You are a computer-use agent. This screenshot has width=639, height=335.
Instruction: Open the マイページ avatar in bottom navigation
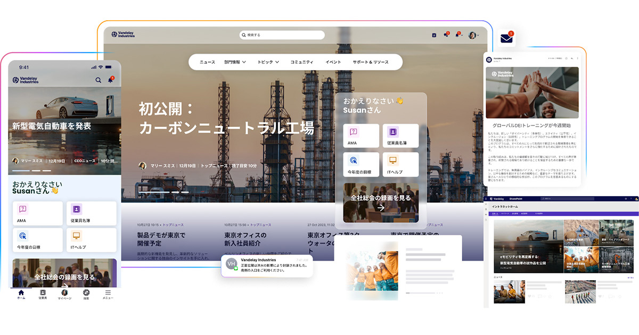[64, 294]
